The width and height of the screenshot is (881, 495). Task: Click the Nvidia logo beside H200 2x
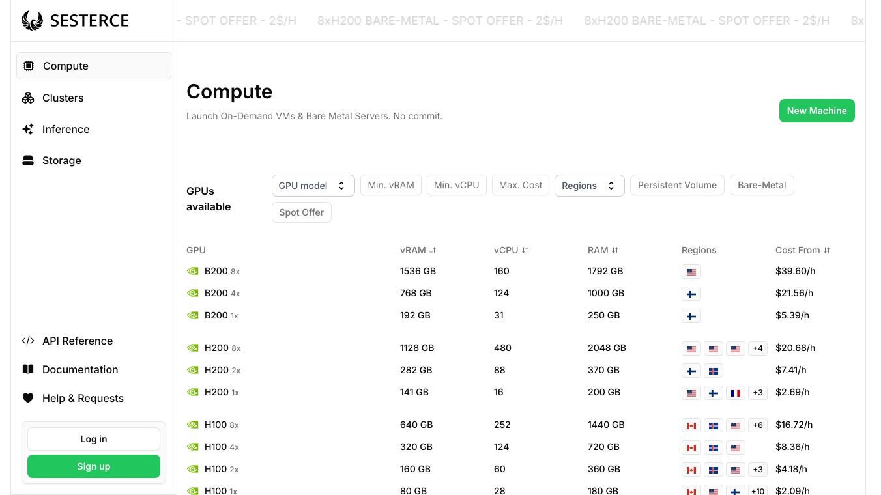(193, 370)
